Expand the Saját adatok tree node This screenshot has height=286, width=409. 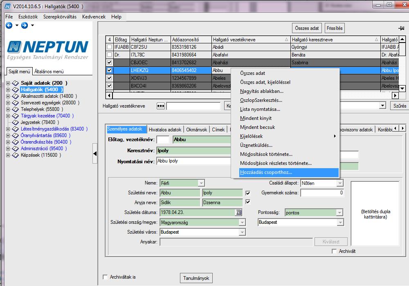point(8,83)
